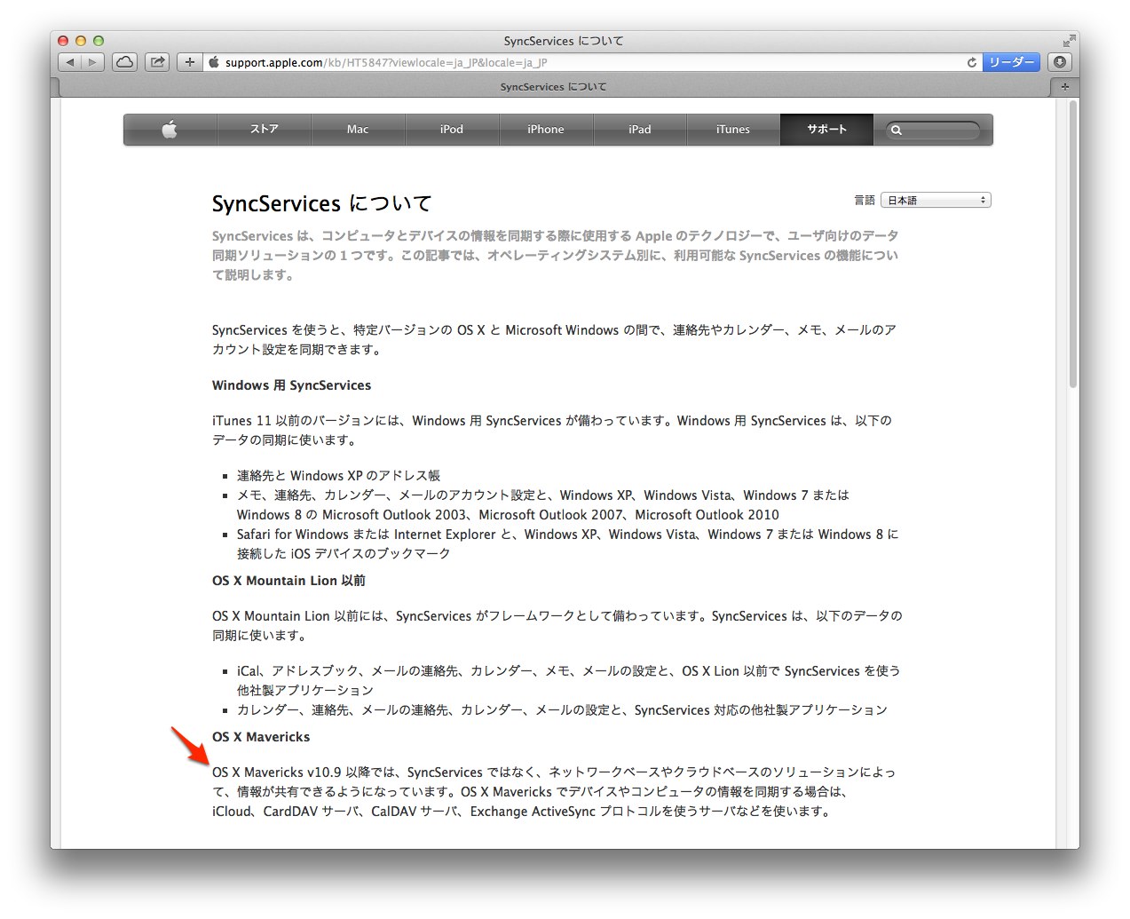Open the 日本語 language dropdown

click(x=936, y=201)
